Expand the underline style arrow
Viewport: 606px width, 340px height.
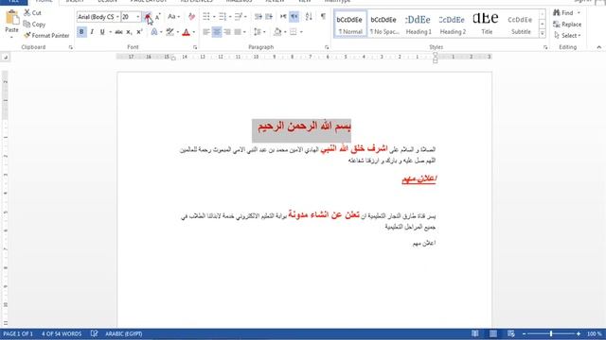pos(111,32)
